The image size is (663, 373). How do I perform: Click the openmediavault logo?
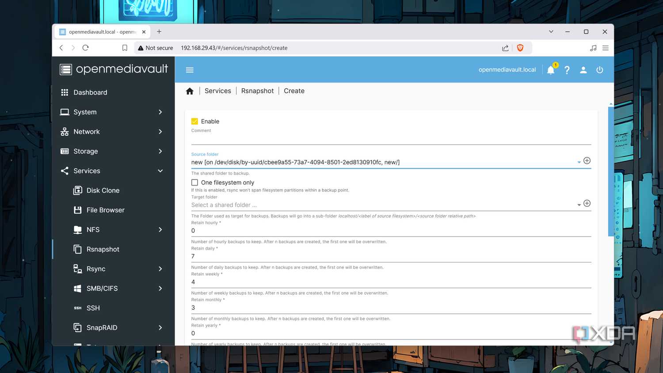pos(114,69)
